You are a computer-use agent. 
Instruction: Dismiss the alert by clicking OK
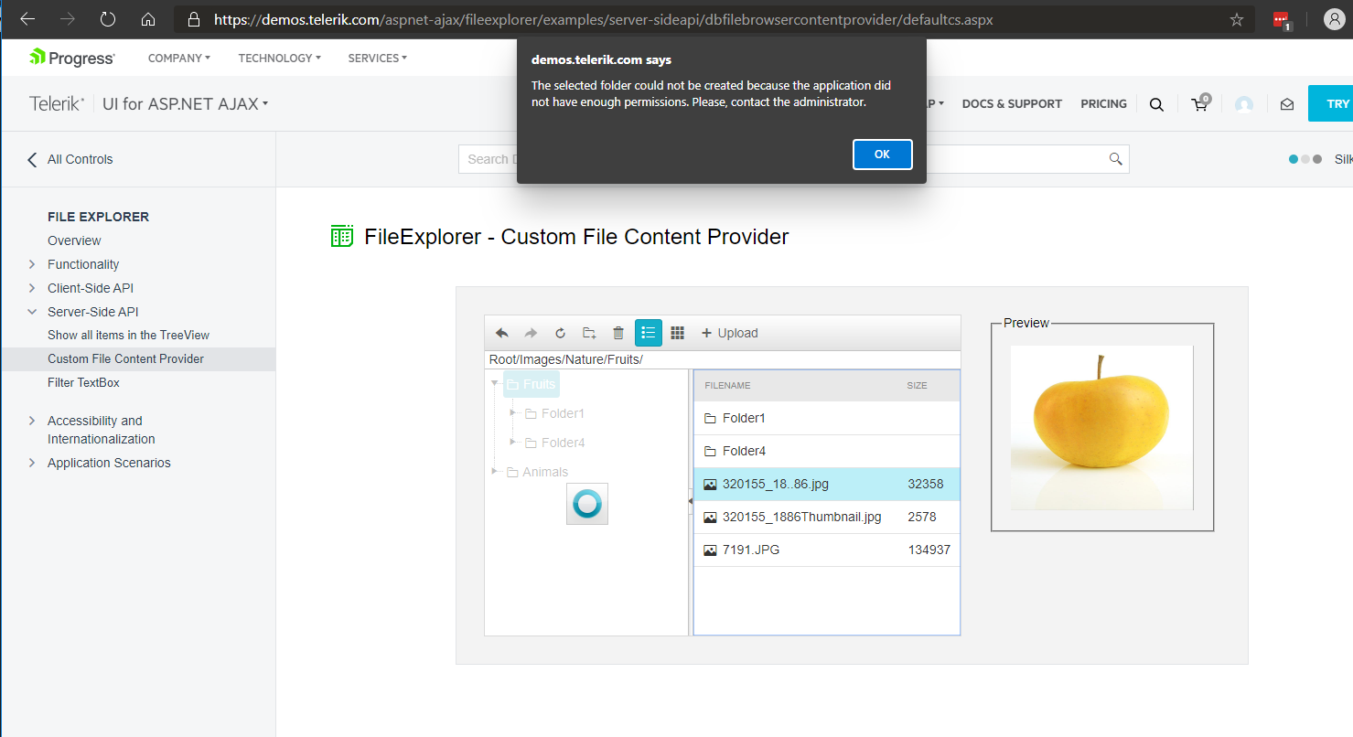point(882,155)
